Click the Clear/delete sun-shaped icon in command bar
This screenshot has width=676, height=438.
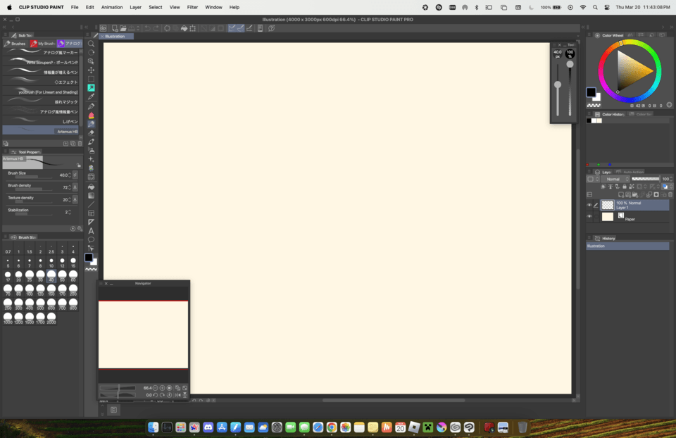[168, 28]
